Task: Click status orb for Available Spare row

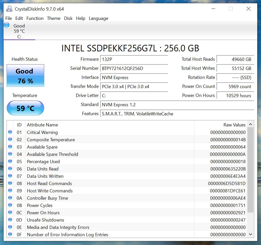Action: pos(10,147)
